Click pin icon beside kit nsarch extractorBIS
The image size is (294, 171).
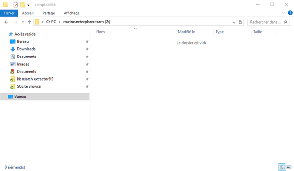87,79
